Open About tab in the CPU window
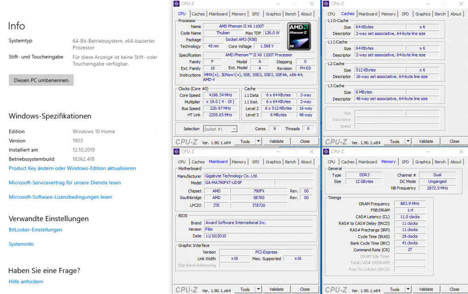 coord(306,14)
